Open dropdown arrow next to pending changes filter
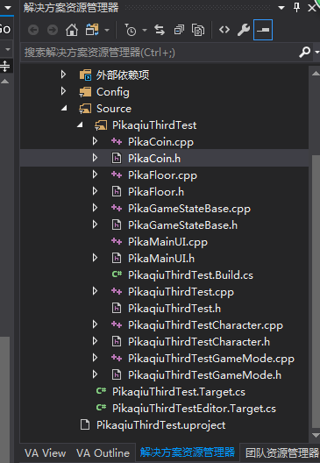The image size is (320, 463). point(145,30)
